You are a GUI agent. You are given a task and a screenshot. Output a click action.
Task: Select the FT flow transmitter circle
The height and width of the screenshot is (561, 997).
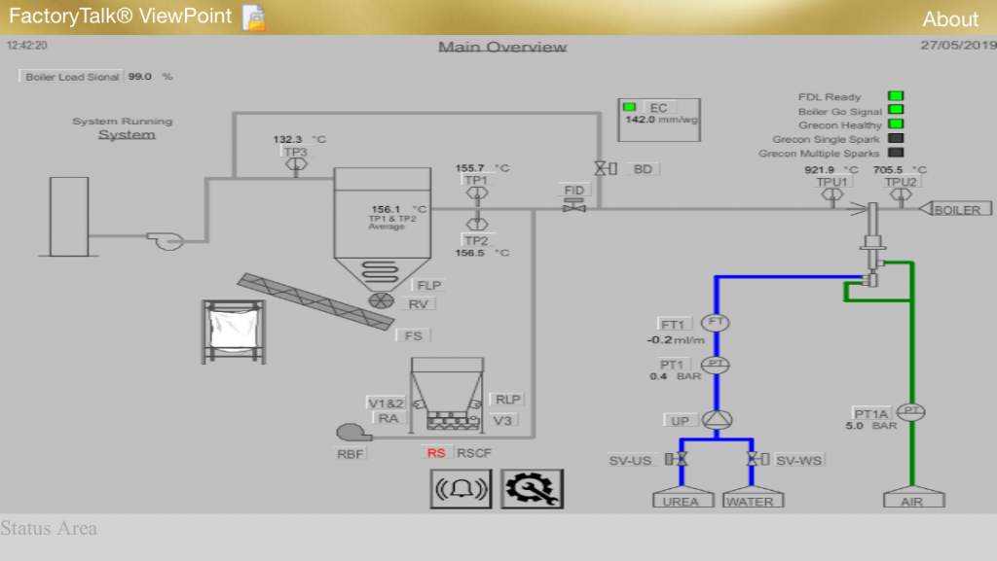716,323
